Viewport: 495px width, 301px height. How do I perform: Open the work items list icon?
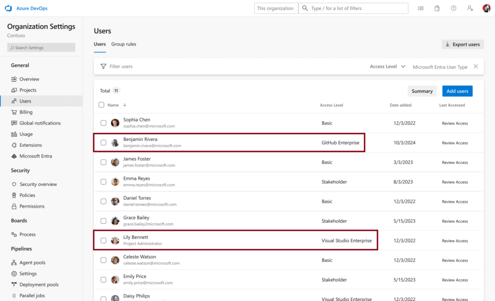[x=421, y=8]
